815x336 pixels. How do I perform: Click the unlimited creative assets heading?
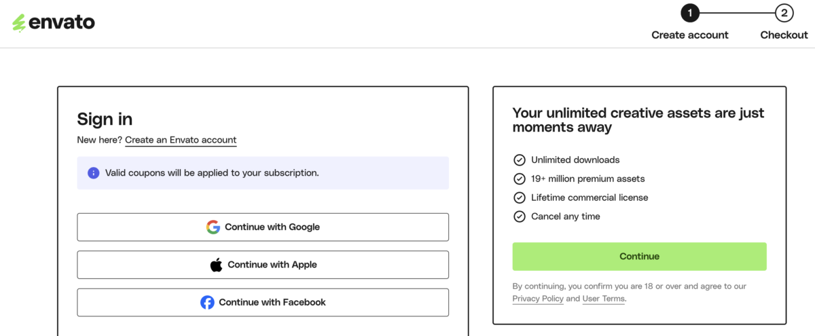coord(638,120)
